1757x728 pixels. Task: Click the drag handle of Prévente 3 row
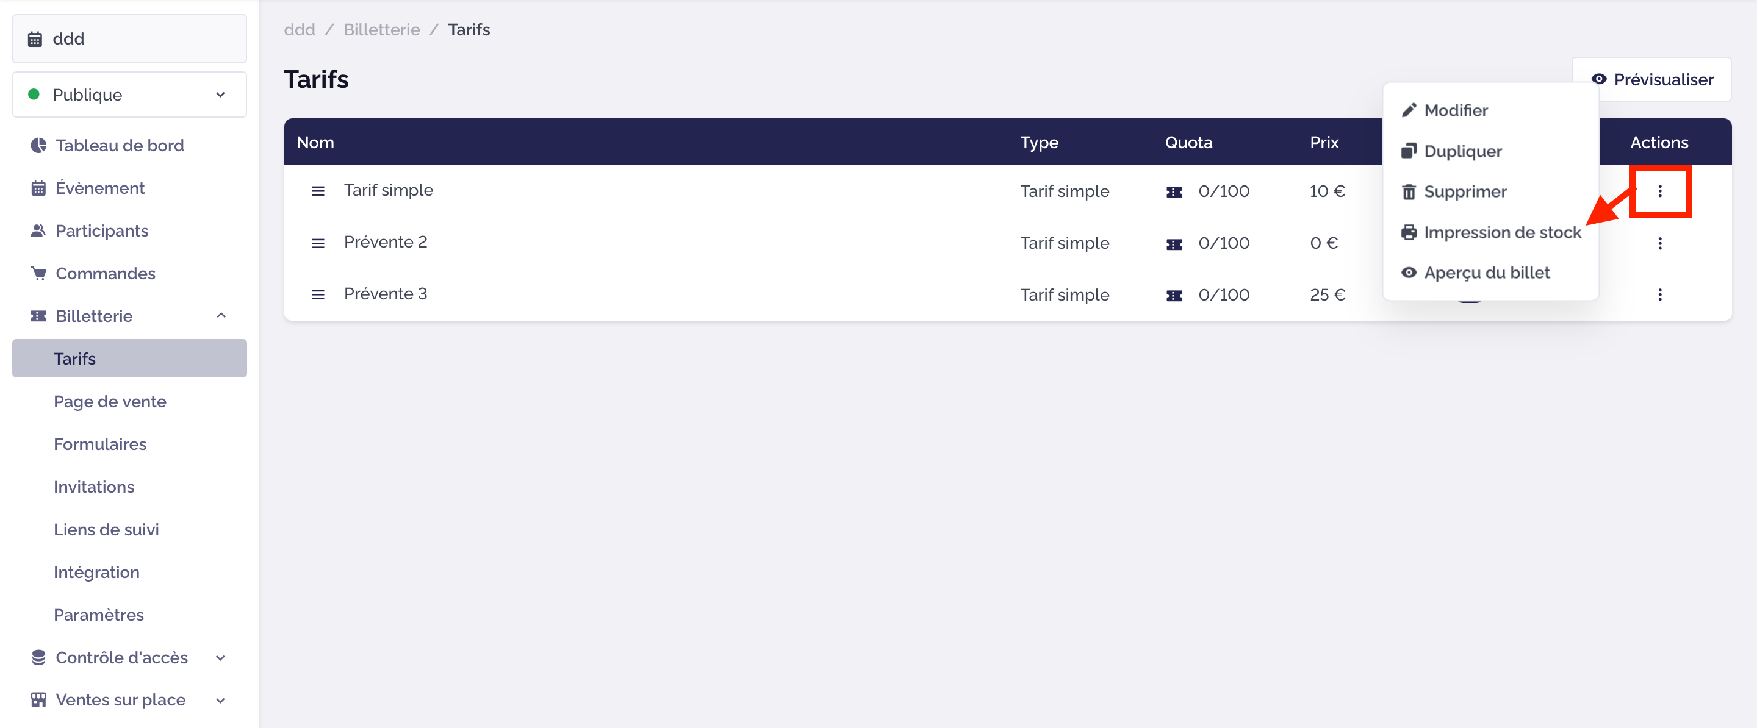(318, 295)
